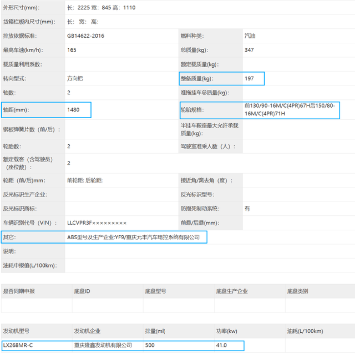355x354 pixels.
Task: Select total mass value 347
Action: [x=249, y=50]
